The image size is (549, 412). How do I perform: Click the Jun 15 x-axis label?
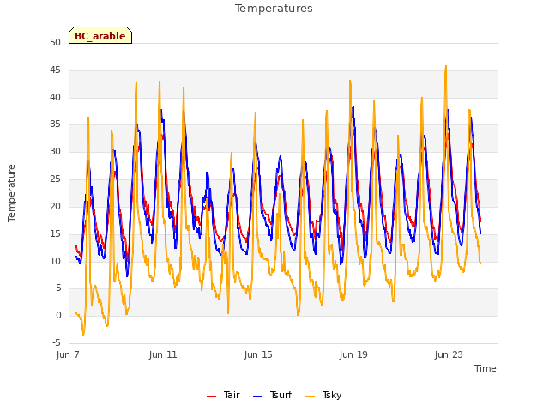tap(258, 354)
